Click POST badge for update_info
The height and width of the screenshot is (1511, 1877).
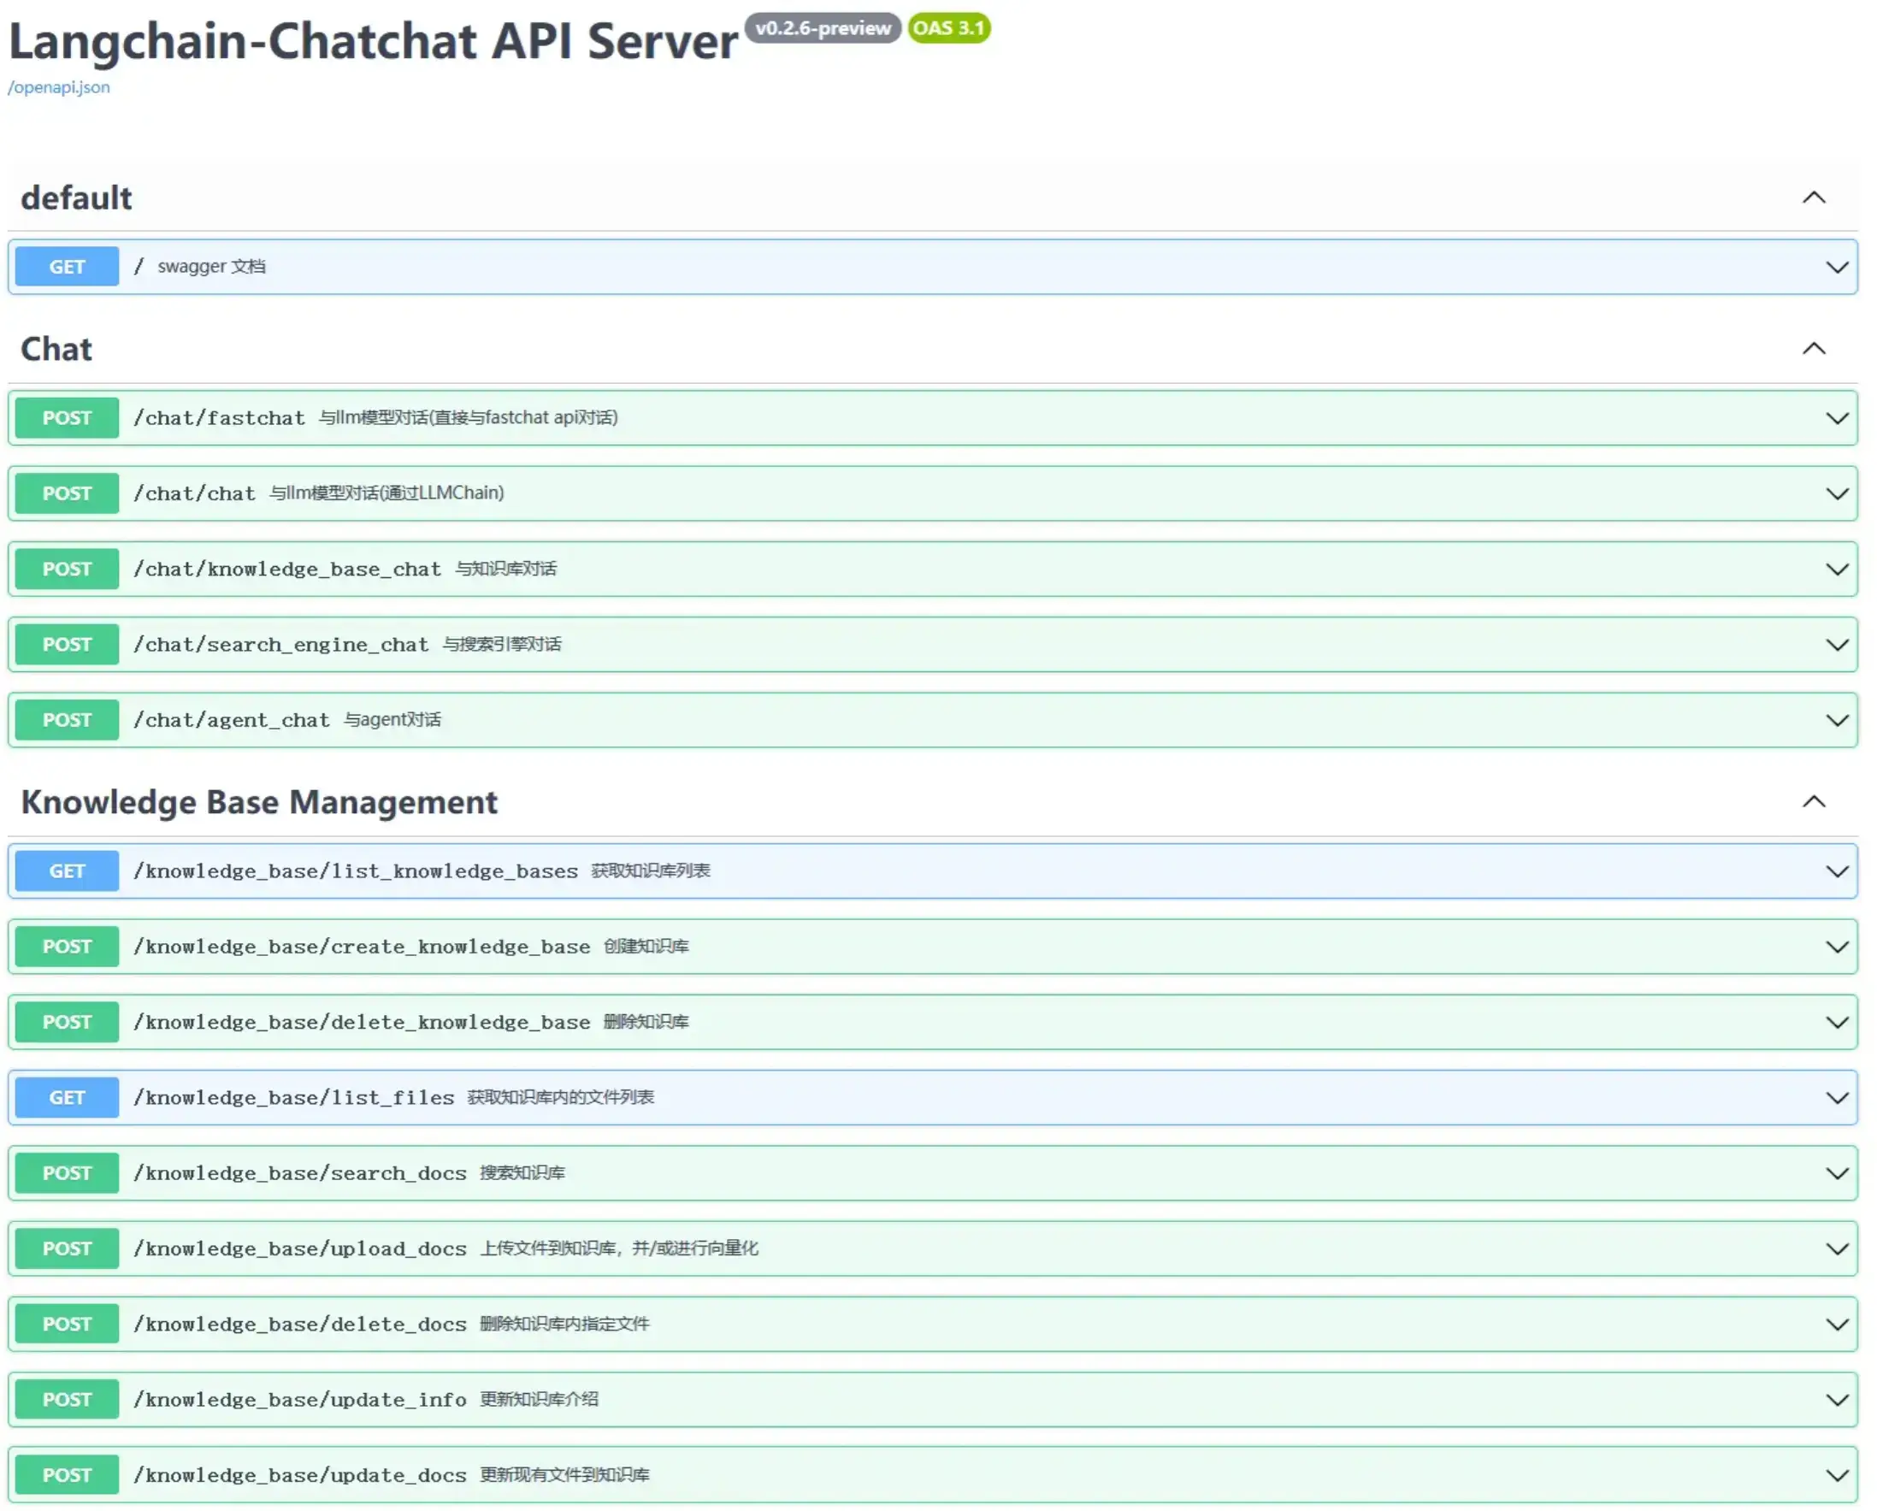(x=67, y=1400)
